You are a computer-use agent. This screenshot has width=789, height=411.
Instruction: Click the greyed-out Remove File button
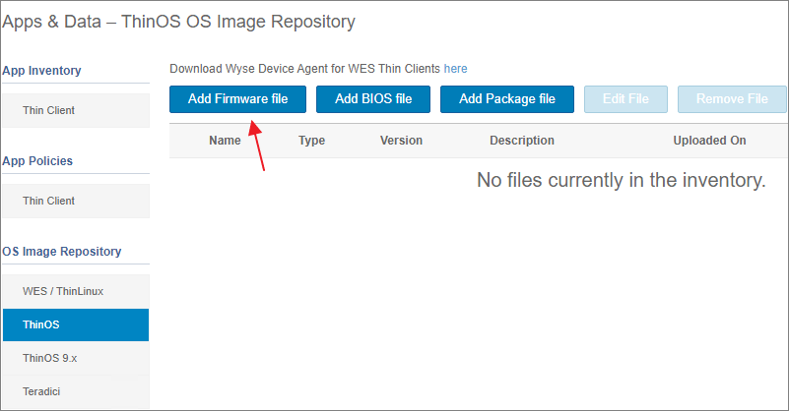pos(731,99)
